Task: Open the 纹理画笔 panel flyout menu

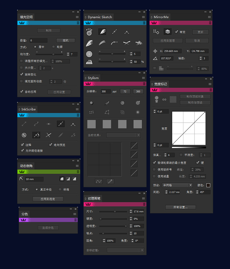Action: coord(144,199)
